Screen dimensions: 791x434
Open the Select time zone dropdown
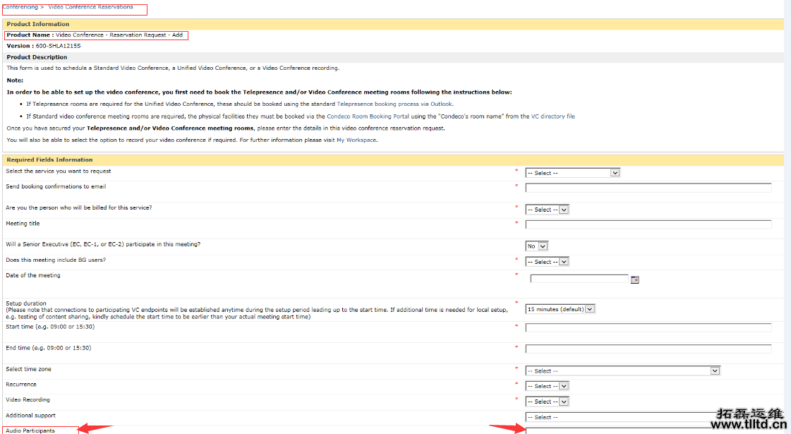pyautogui.click(x=622, y=371)
